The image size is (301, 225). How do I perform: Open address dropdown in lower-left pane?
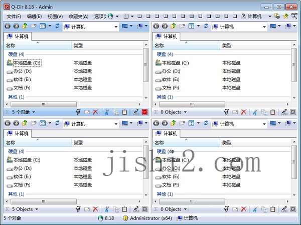(116, 124)
